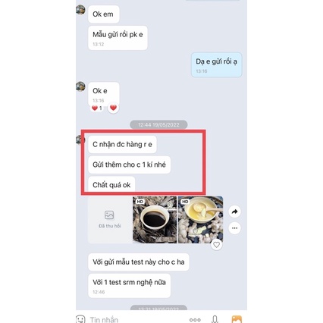Select the 'Chất quá ok' message bubble
323x323 pixels.
[111, 185]
